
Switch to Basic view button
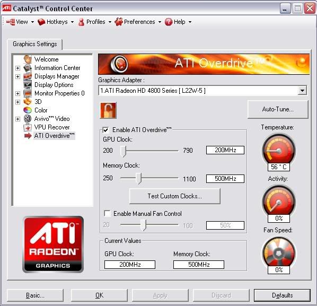tap(35, 295)
